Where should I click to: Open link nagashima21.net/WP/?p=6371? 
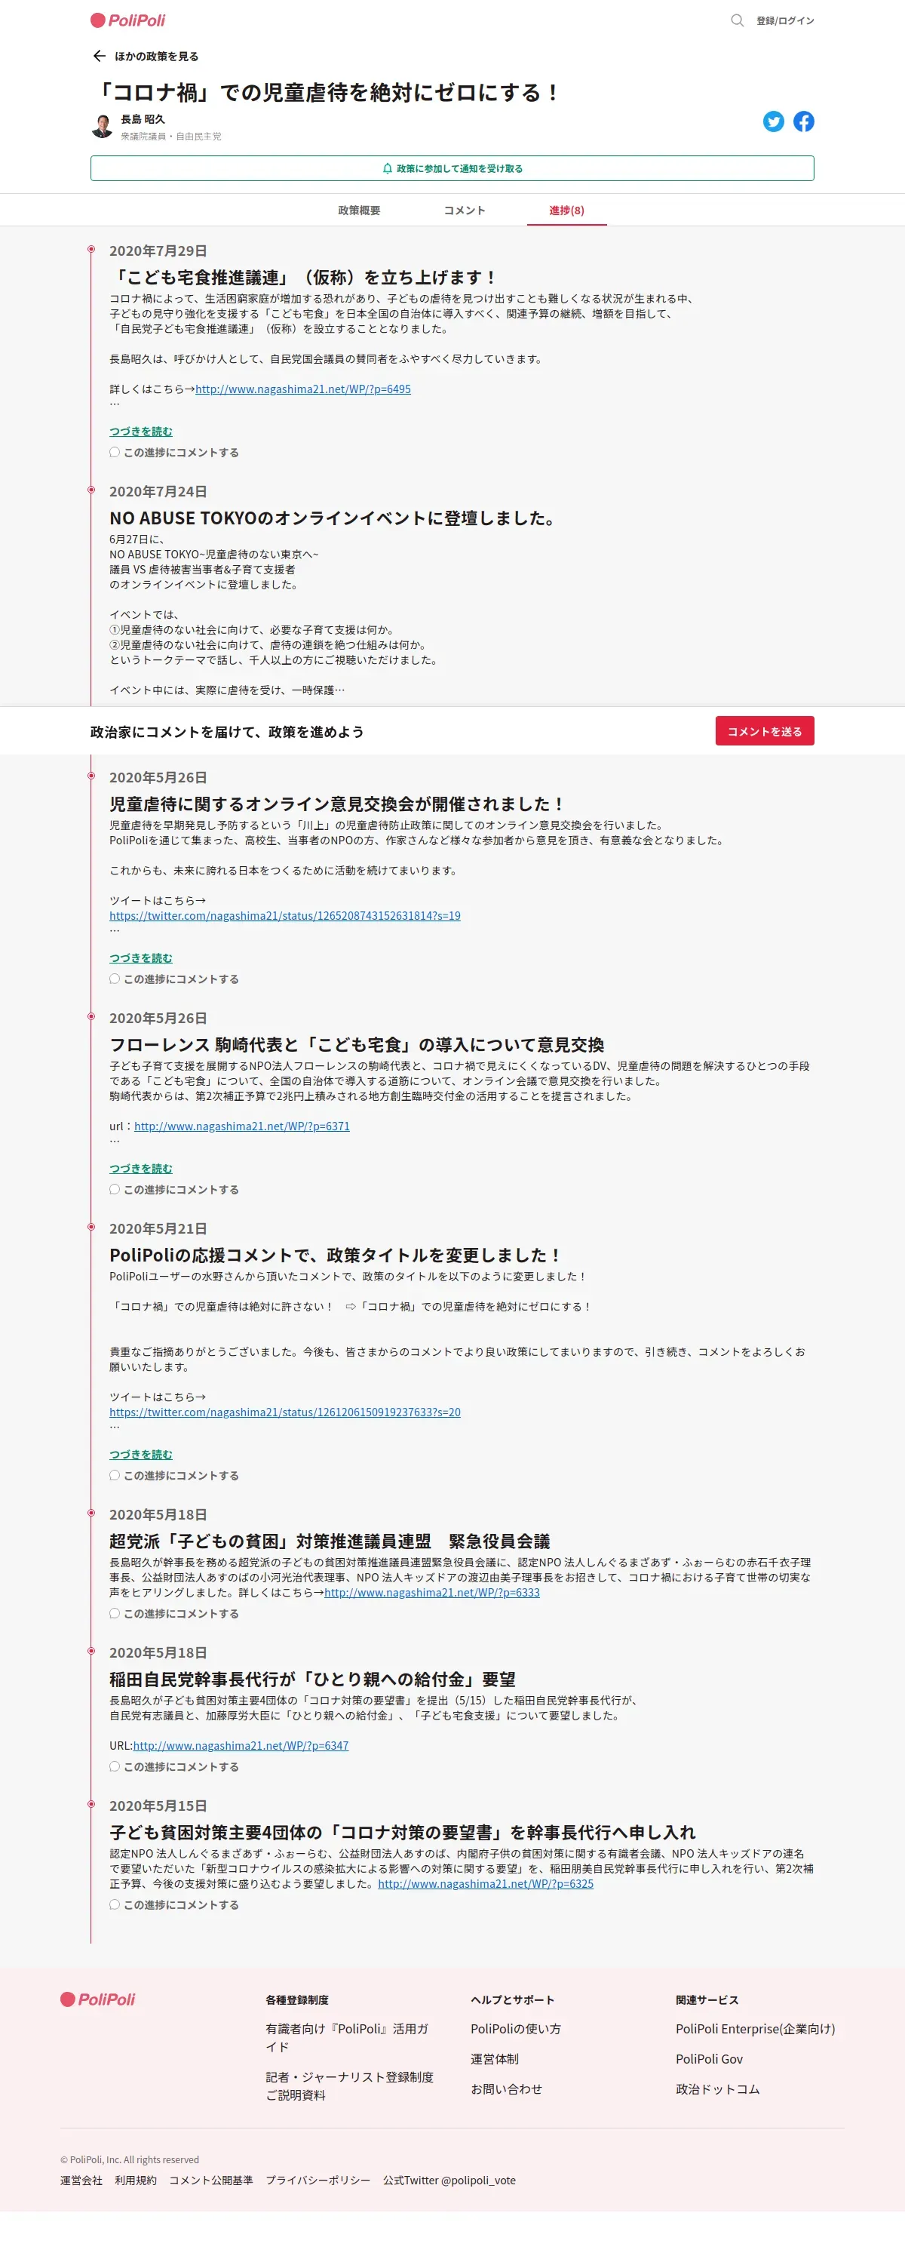(x=242, y=1126)
